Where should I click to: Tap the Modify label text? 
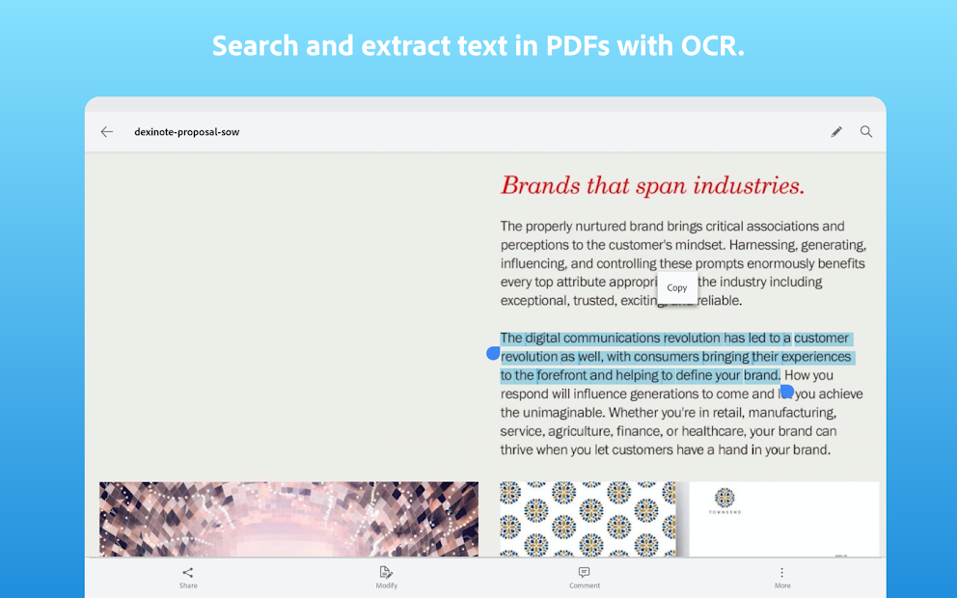[x=386, y=584]
